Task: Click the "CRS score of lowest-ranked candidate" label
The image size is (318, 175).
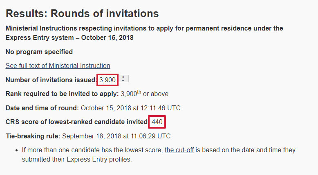Action: [x=76, y=122]
